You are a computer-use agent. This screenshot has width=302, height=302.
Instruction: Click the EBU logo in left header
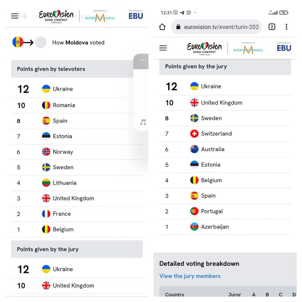click(136, 15)
